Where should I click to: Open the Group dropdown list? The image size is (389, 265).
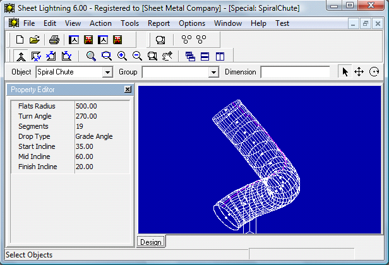pyautogui.click(x=213, y=73)
